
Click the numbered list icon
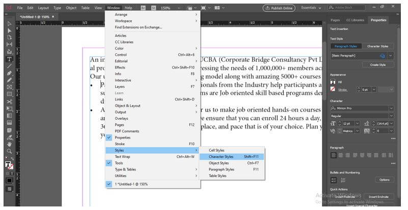(x=343, y=180)
